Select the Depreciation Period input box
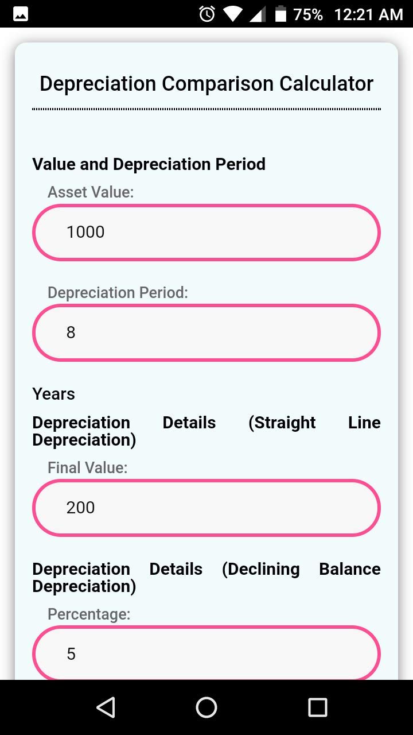This screenshot has width=413, height=735. (x=206, y=333)
